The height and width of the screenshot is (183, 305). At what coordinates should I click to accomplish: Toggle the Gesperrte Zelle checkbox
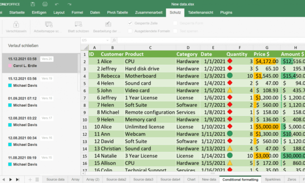(130, 23)
